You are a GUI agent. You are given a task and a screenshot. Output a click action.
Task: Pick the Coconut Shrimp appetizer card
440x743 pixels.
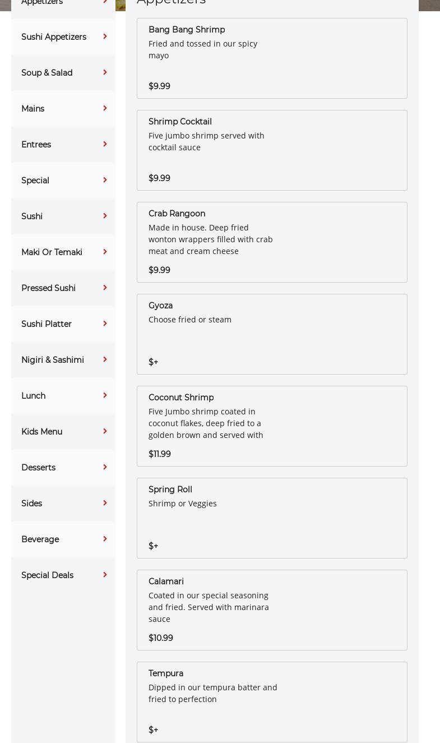point(272,426)
